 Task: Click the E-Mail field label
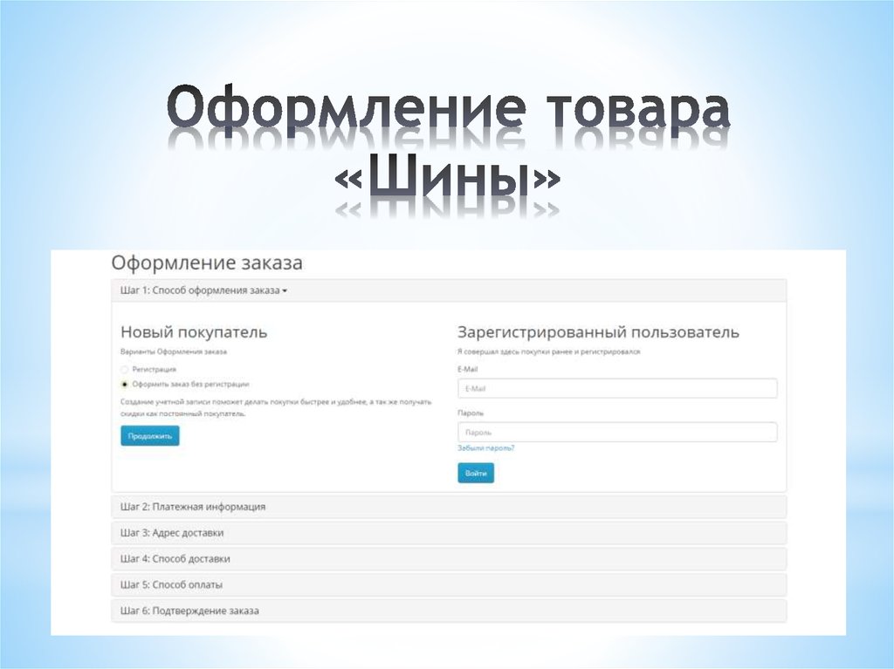pos(469,369)
